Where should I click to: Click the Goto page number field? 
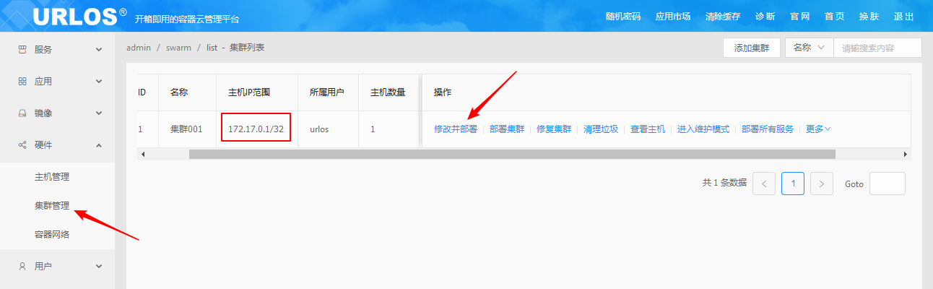click(x=887, y=184)
